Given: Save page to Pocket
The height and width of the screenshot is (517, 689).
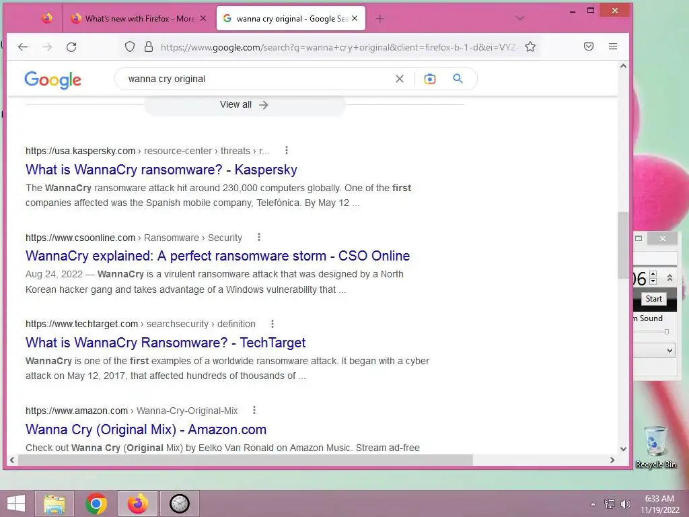Looking at the screenshot, I should 589,46.
